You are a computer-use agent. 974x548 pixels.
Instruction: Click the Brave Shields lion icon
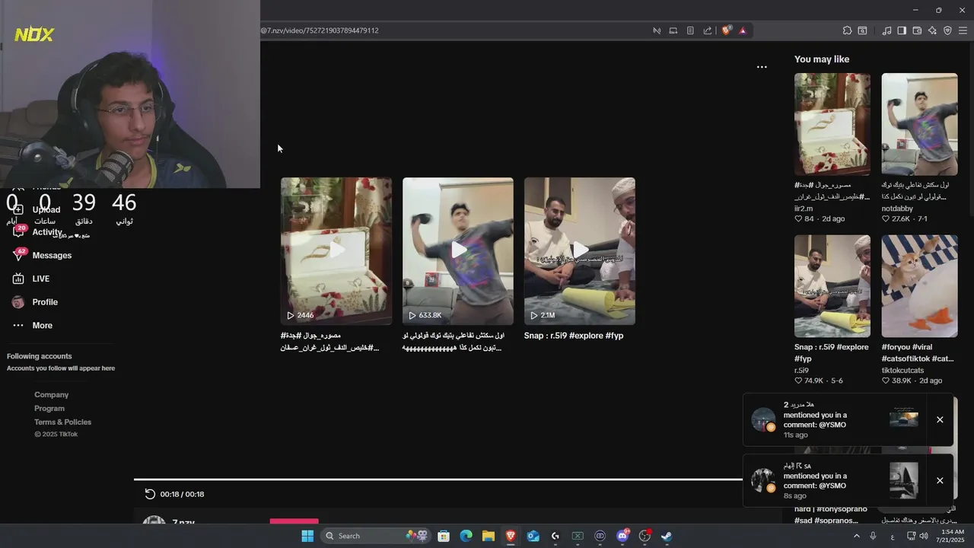pos(726,30)
